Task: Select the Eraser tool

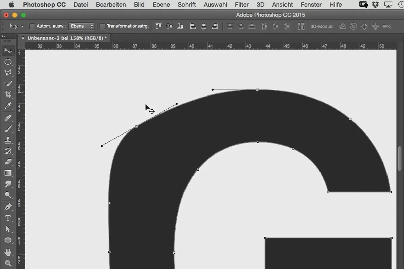Action: point(8,162)
